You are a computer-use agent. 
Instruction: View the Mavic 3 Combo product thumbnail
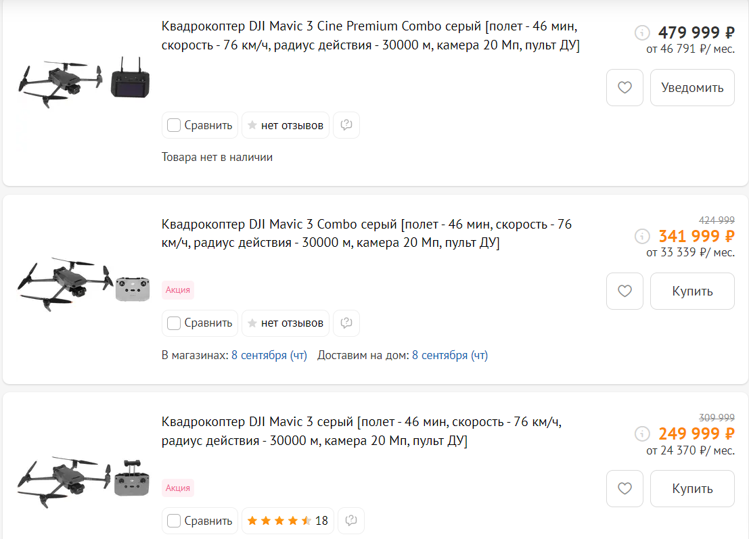84,284
